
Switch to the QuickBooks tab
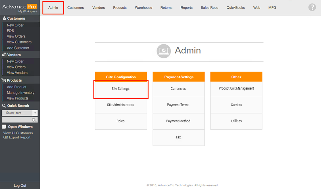click(235, 8)
